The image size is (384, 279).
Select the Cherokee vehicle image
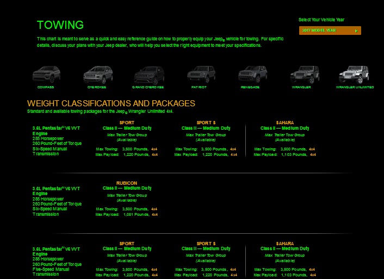pos(98,75)
